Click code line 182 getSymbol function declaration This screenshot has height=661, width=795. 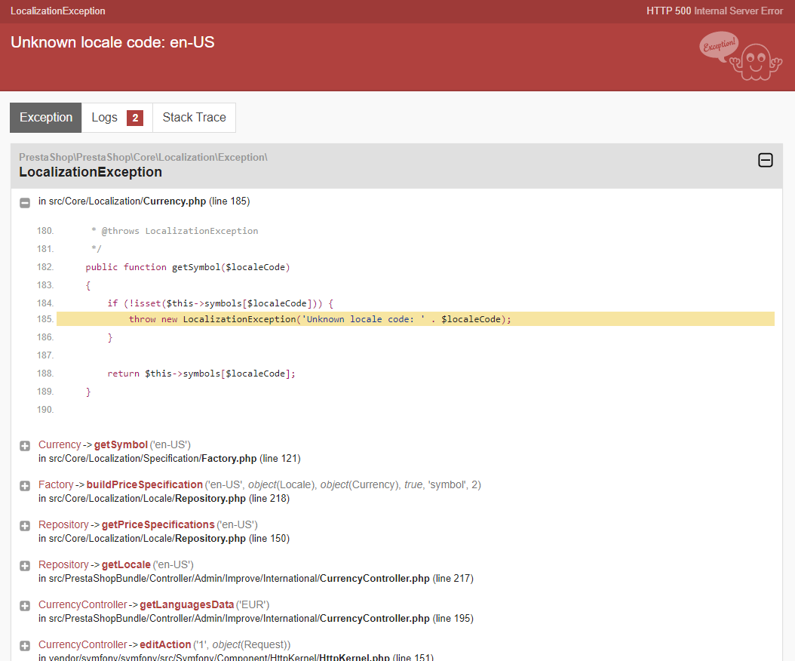(188, 267)
